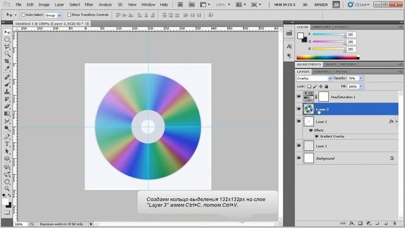Viewport: 405px width, 228px height.
Task: Select the Elliptical Marquee tool
Action: pos(7,39)
